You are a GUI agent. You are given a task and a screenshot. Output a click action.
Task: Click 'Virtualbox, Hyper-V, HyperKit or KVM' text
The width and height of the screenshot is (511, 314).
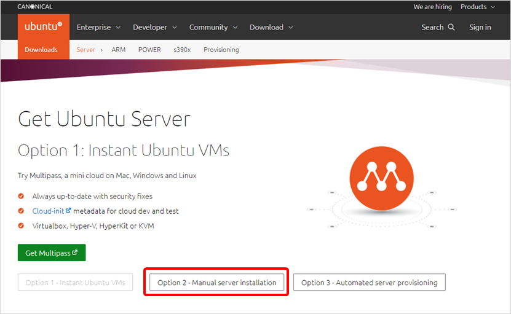tap(93, 226)
